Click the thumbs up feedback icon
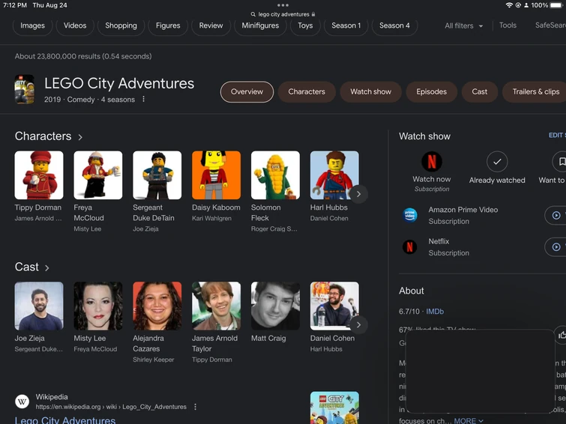This screenshot has width=566, height=424. (562, 336)
